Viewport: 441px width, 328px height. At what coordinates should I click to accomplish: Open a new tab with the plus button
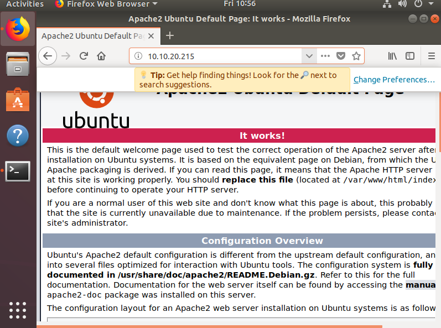point(169,36)
